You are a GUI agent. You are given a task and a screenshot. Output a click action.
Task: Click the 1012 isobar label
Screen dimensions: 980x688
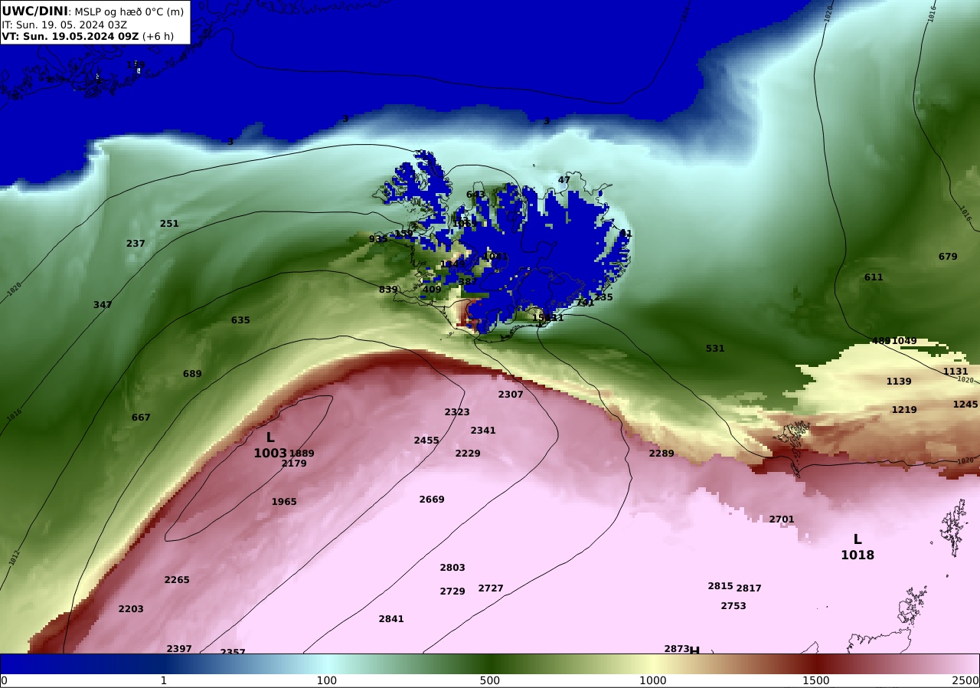coord(14,558)
